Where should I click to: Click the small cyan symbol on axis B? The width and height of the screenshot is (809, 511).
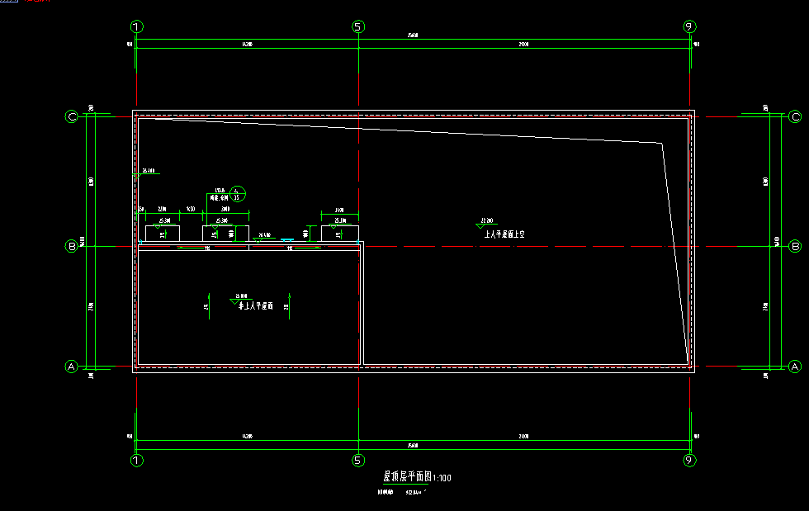pyautogui.click(x=287, y=240)
